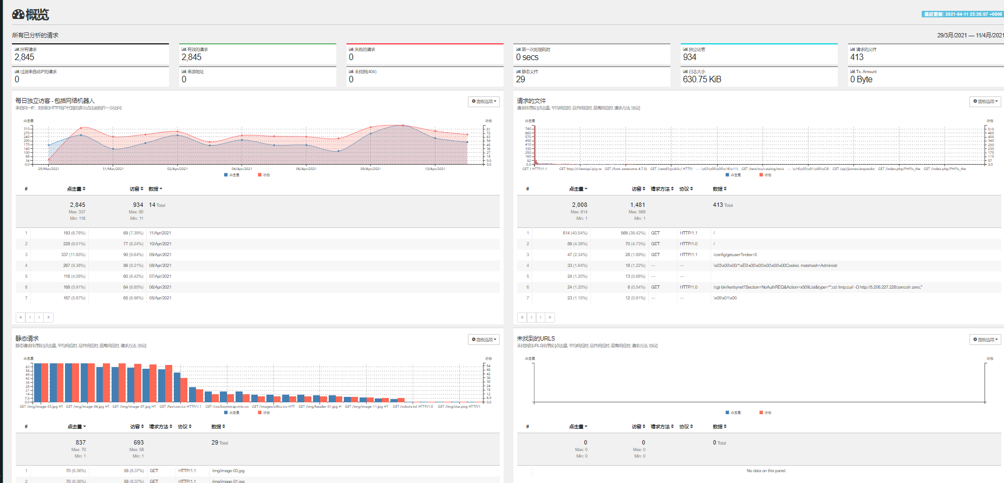The height and width of the screenshot is (483, 1004).
Task: Click the bar chart icon next to 请求的文件 stat
Action: tap(852, 49)
